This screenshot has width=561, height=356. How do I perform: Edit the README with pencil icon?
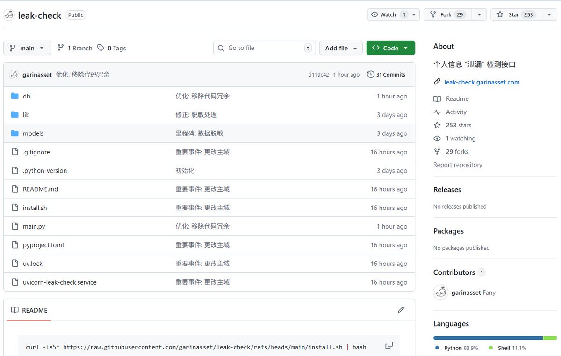(401, 309)
